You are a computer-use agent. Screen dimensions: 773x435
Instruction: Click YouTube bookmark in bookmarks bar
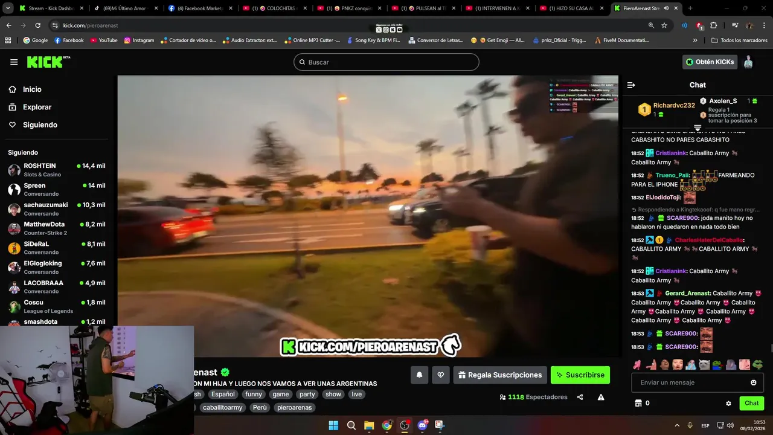(104, 40)
